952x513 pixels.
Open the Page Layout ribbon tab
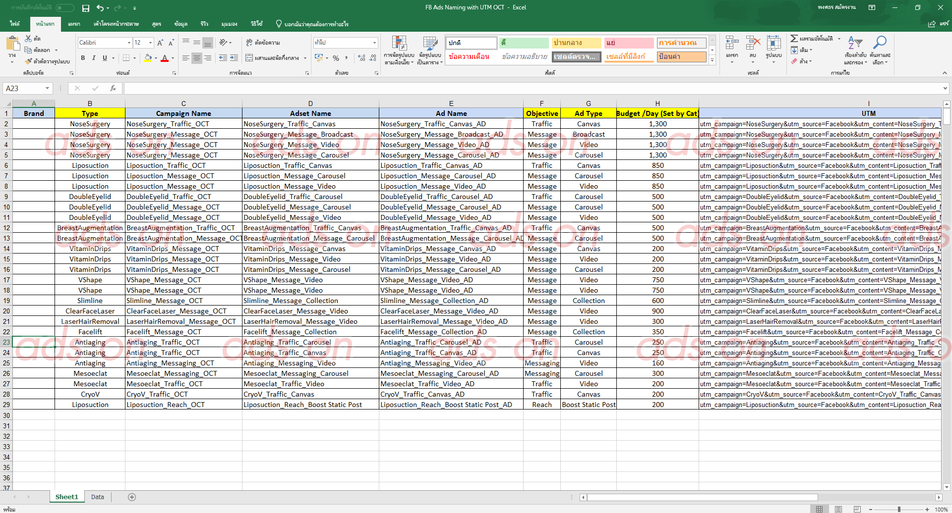pyautogui.click(x=116, y=24)
